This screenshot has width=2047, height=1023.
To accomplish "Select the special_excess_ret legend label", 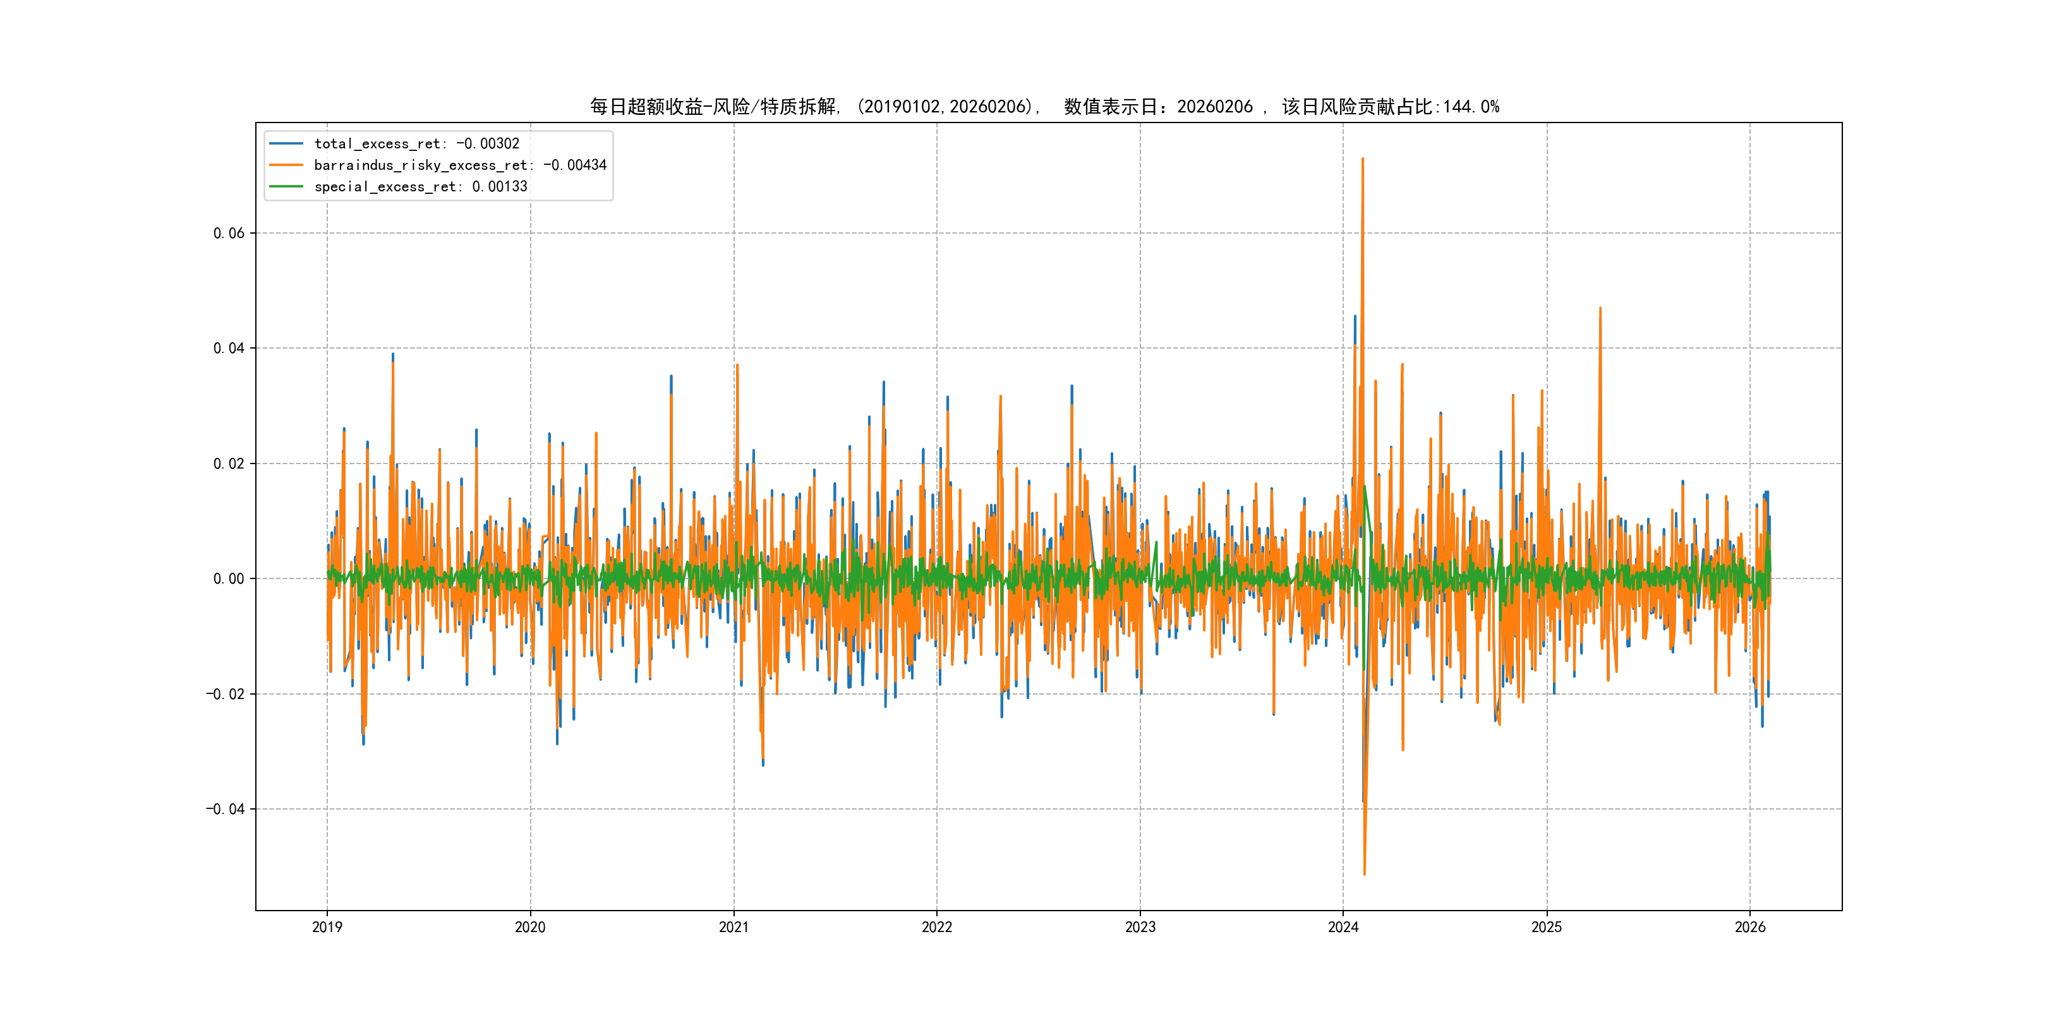I will pos(420,187).
